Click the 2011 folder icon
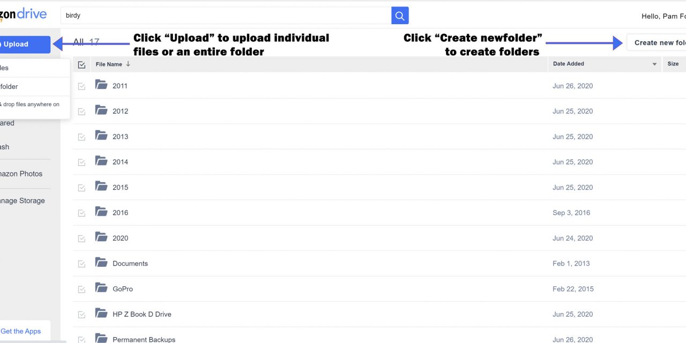The height and width of the screenshot is (343, 686). tap(101, 85)
